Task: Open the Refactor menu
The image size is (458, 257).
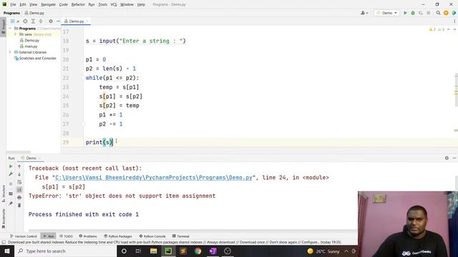Action: coord(78,4)
